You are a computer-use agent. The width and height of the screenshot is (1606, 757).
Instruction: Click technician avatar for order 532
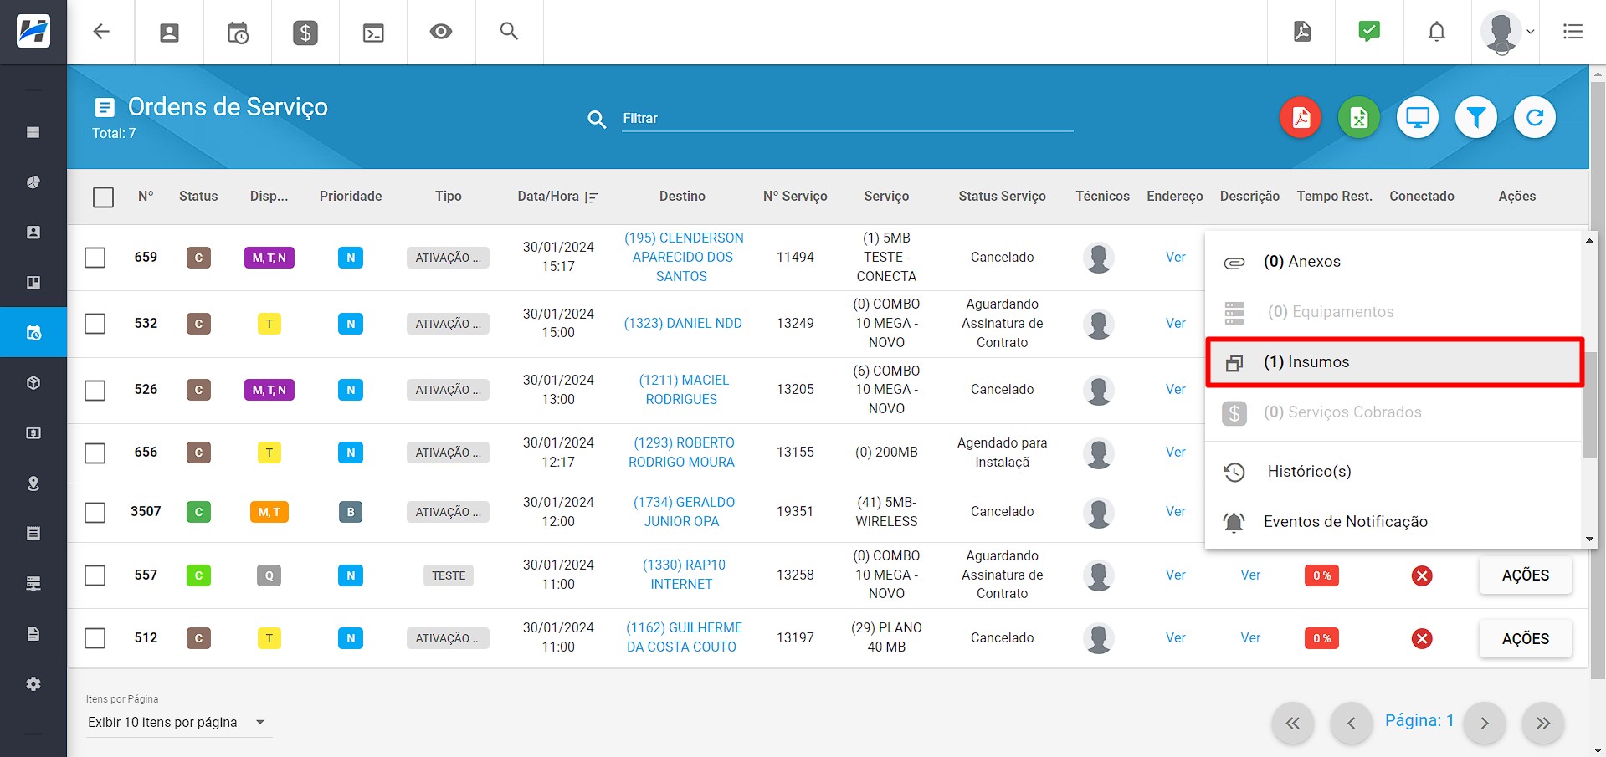[1098, 324]
